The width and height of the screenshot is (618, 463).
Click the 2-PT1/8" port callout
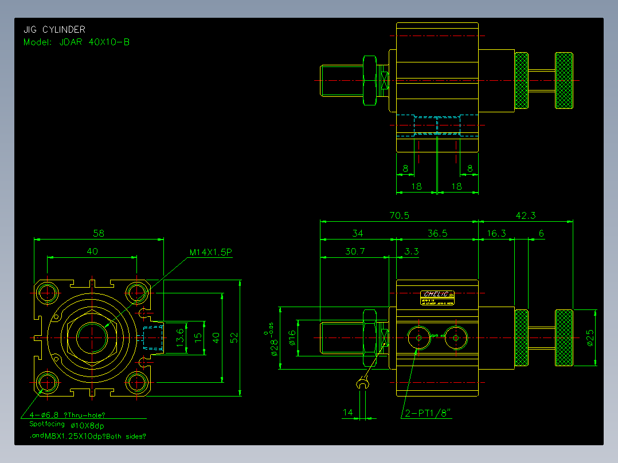click(x=428, y=413)
